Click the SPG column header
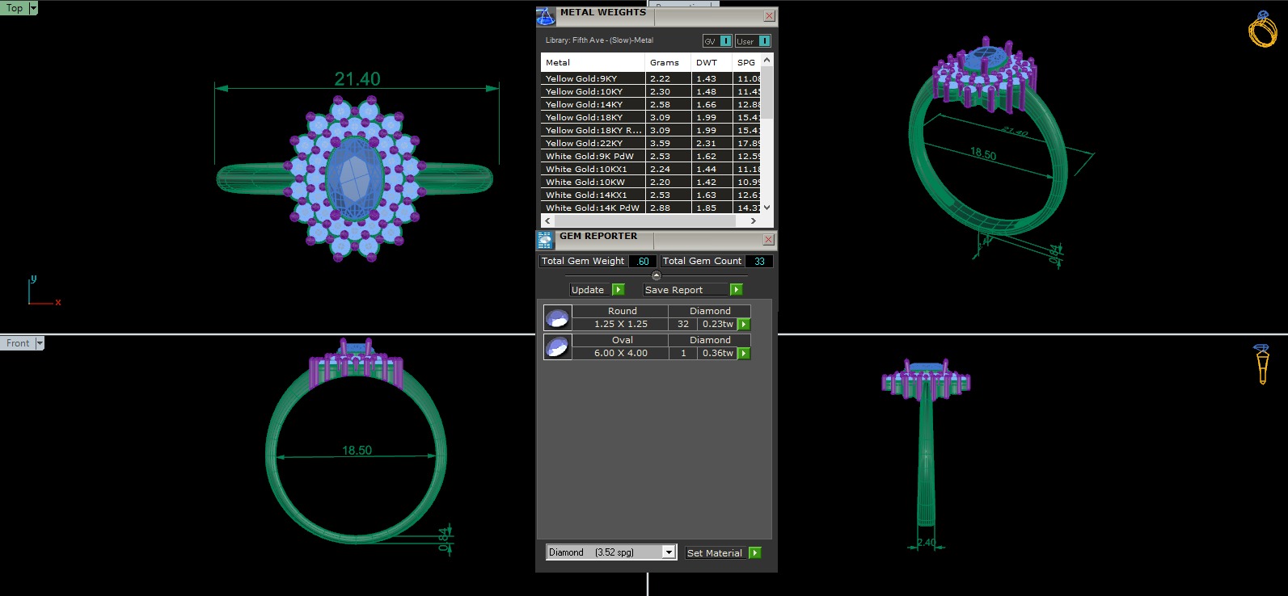This screenshot has width=1288, height=596. click(x=746, y=62)
